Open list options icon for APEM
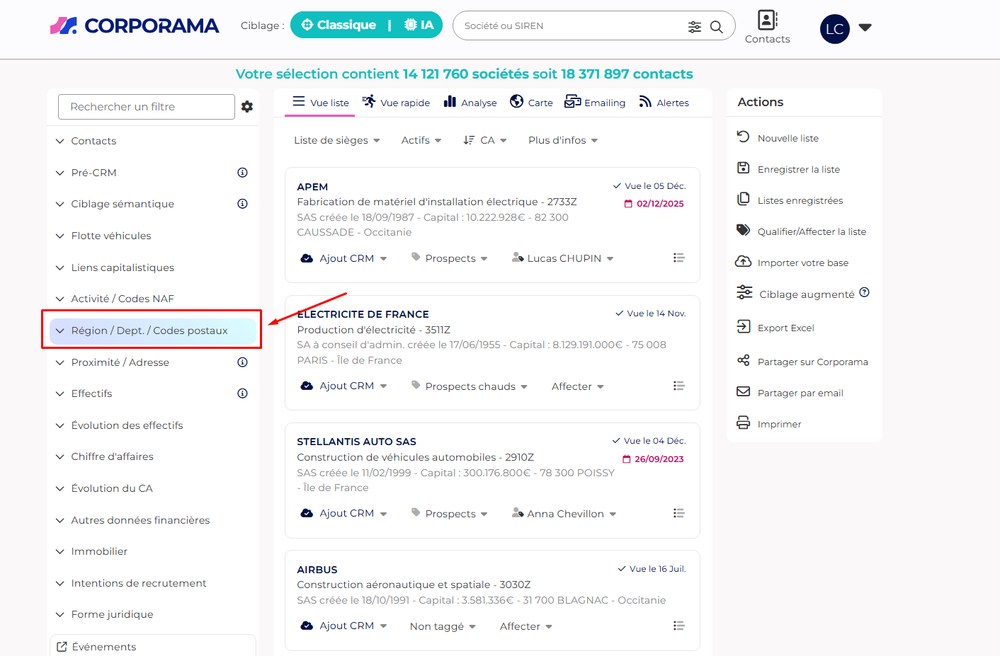1000x656 pixels. click(x=678, y=258)
